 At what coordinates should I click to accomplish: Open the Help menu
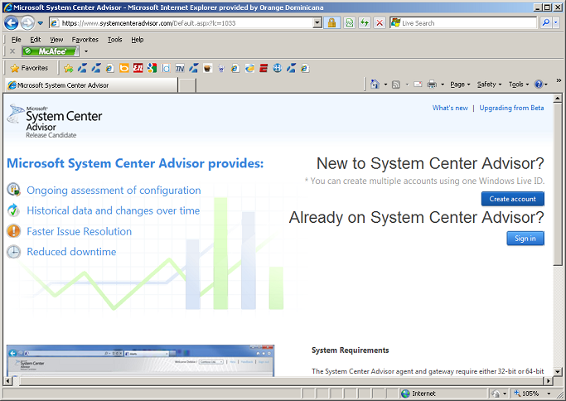[138, 40]
